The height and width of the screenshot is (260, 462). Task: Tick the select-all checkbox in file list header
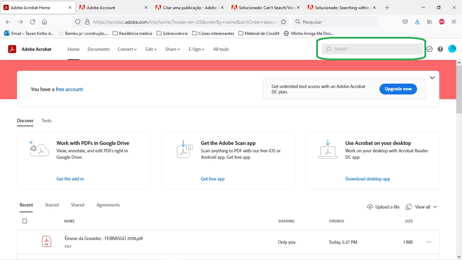coord(25,221)
